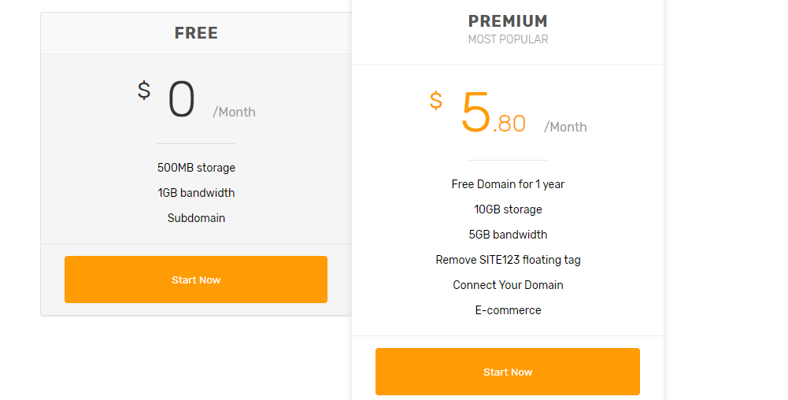Select the PREMIUM plan heading
The width and height of the screenshot is (788, 400).
[x=508, y=21]
